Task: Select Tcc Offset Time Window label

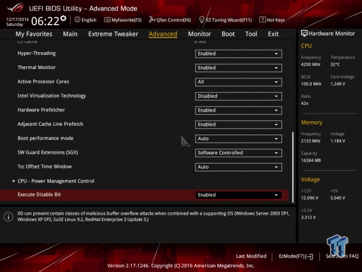Action: point(44,167)
